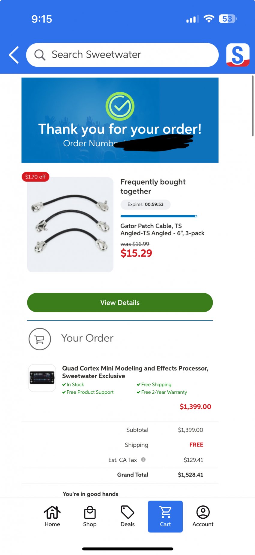Open the Sweetwater S logo icon
This screenshot has height=555, width=255.
click(x=238, y=55)
